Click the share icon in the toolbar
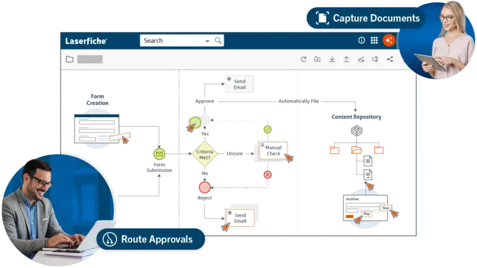This screenshot has width=477, height=268. pos(390,59)
